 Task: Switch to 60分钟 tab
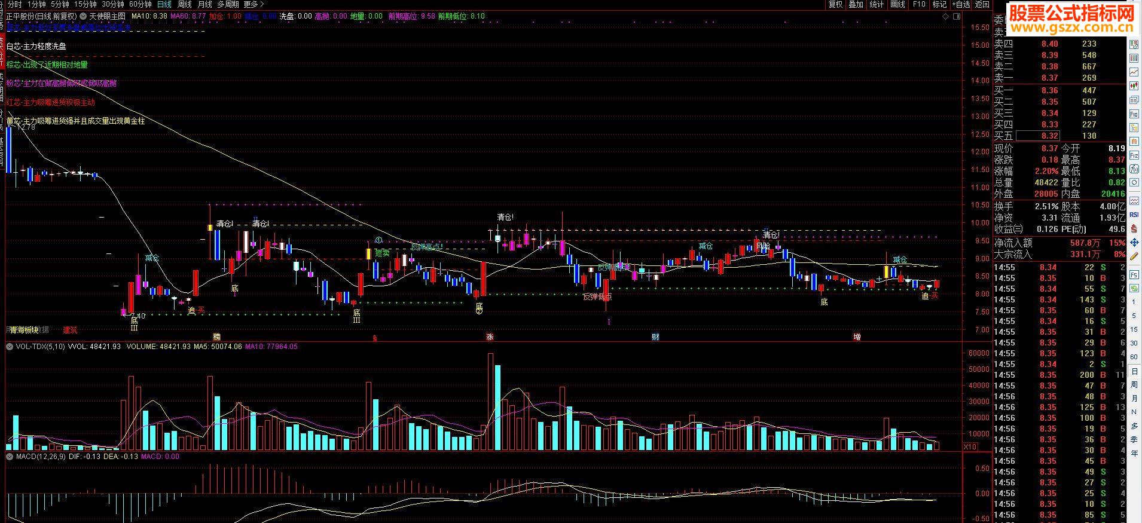(x=141, y=4)
